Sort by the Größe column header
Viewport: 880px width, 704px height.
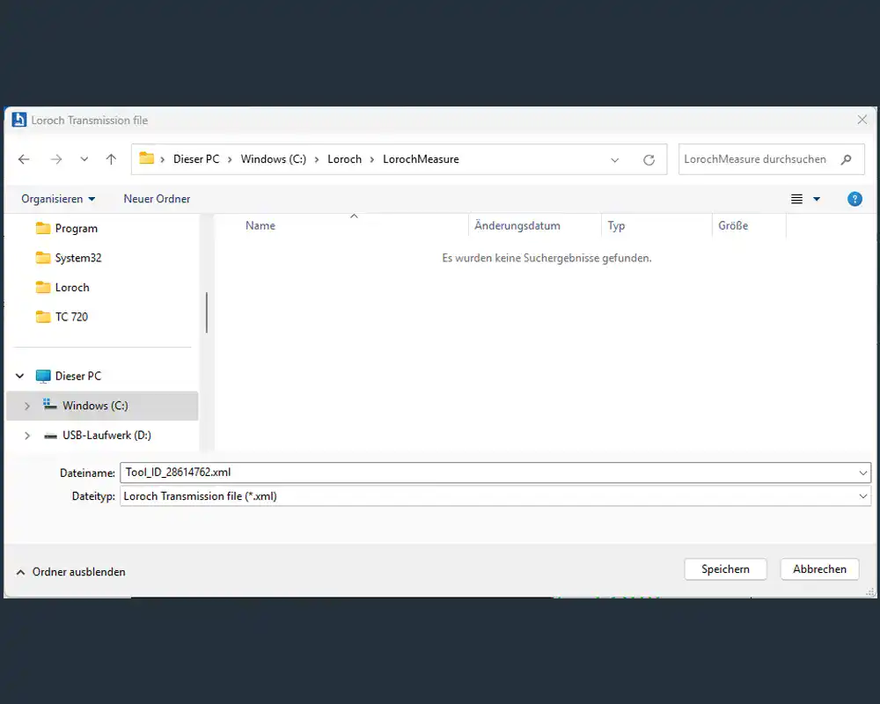coord(733,225)
